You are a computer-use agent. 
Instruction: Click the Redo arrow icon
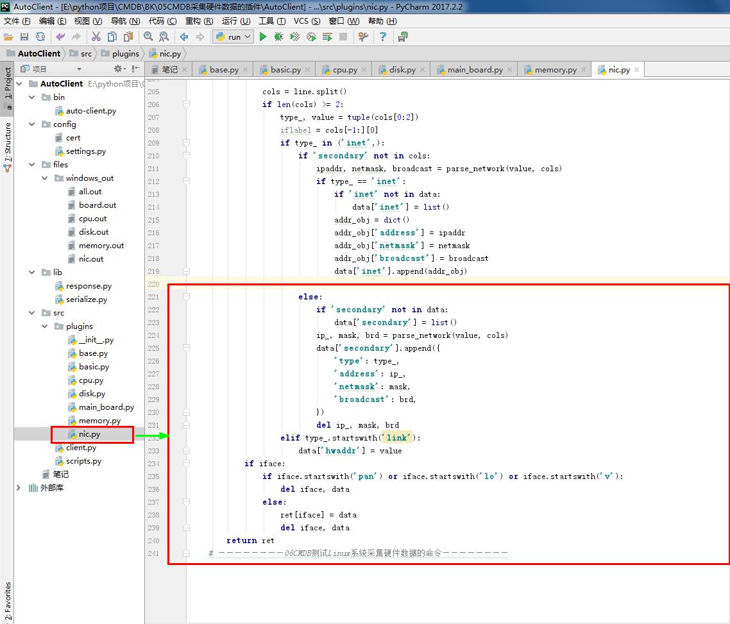pyautogui.click(x=76, y=37)
